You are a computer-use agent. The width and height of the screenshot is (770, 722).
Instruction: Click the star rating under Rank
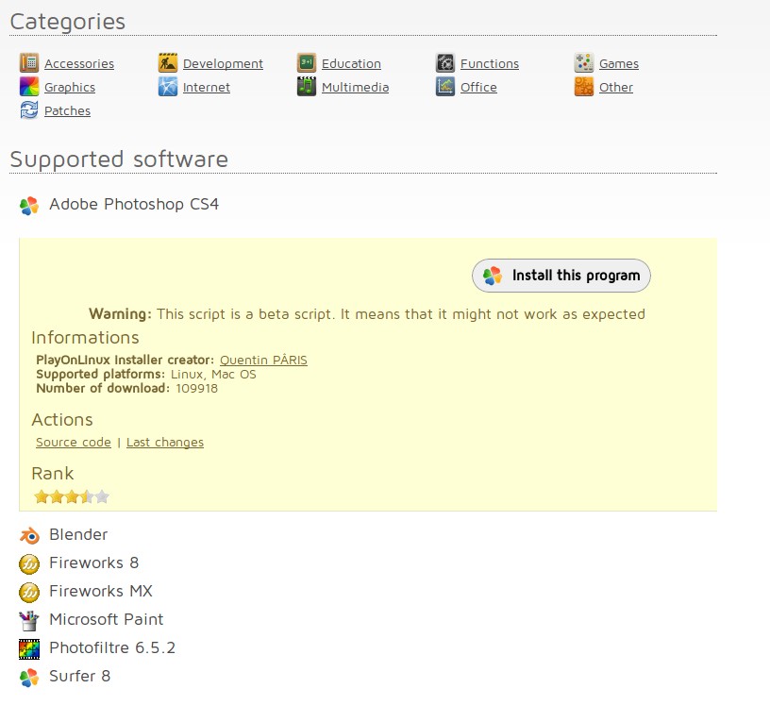pyautogui.click(x=71, y=497)
